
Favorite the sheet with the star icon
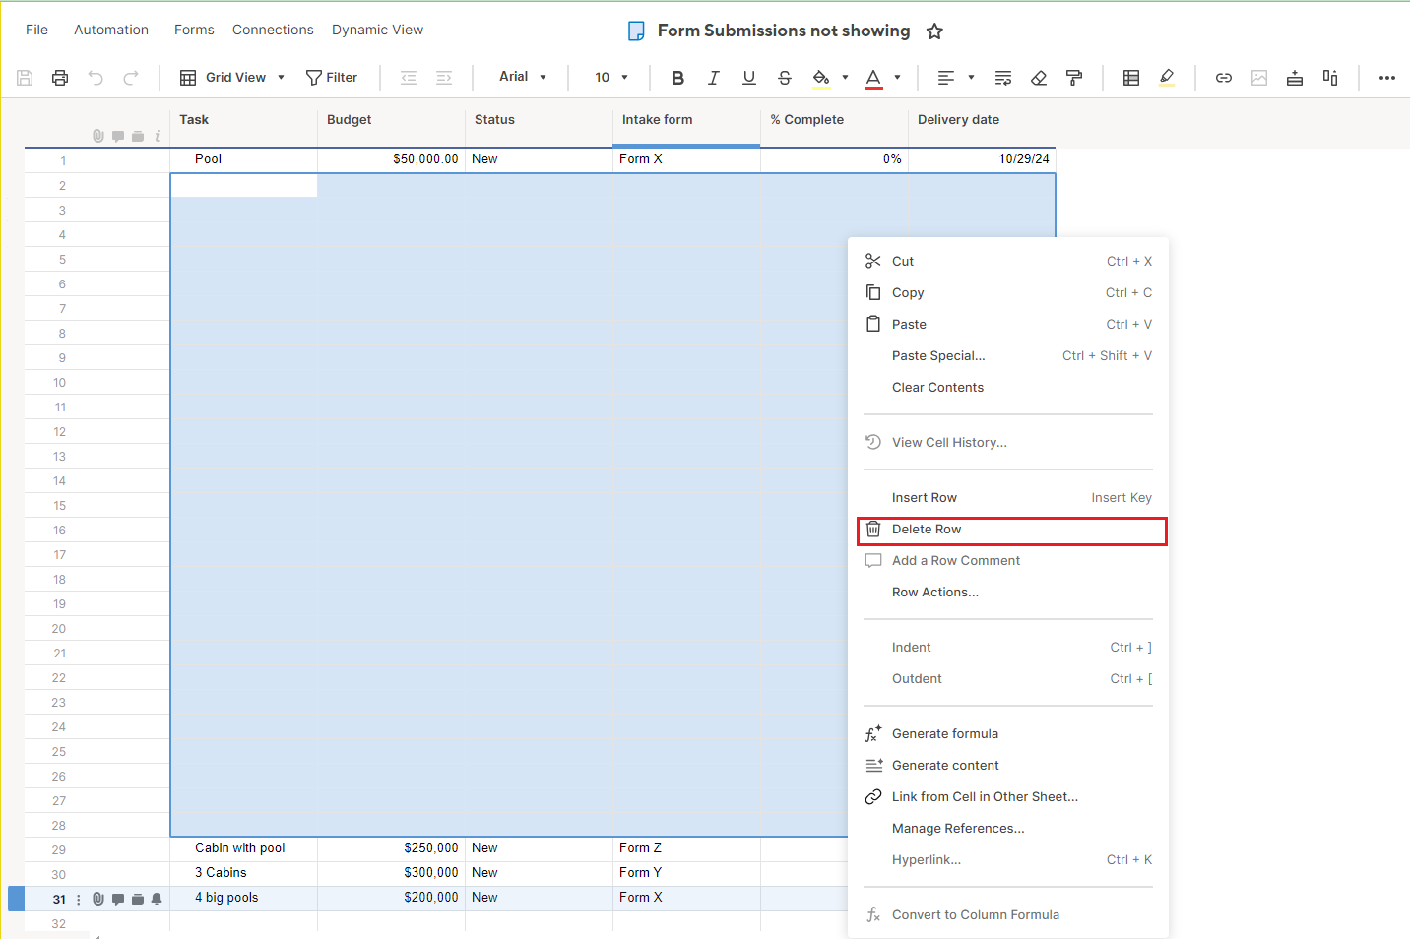click(x=934, y=31)
